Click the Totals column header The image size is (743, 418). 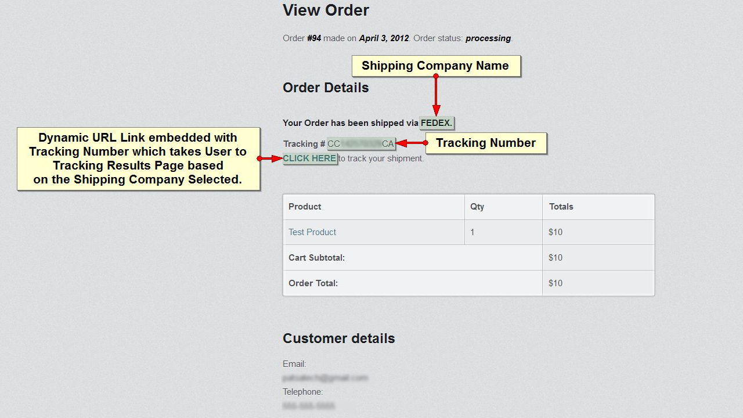561,207
